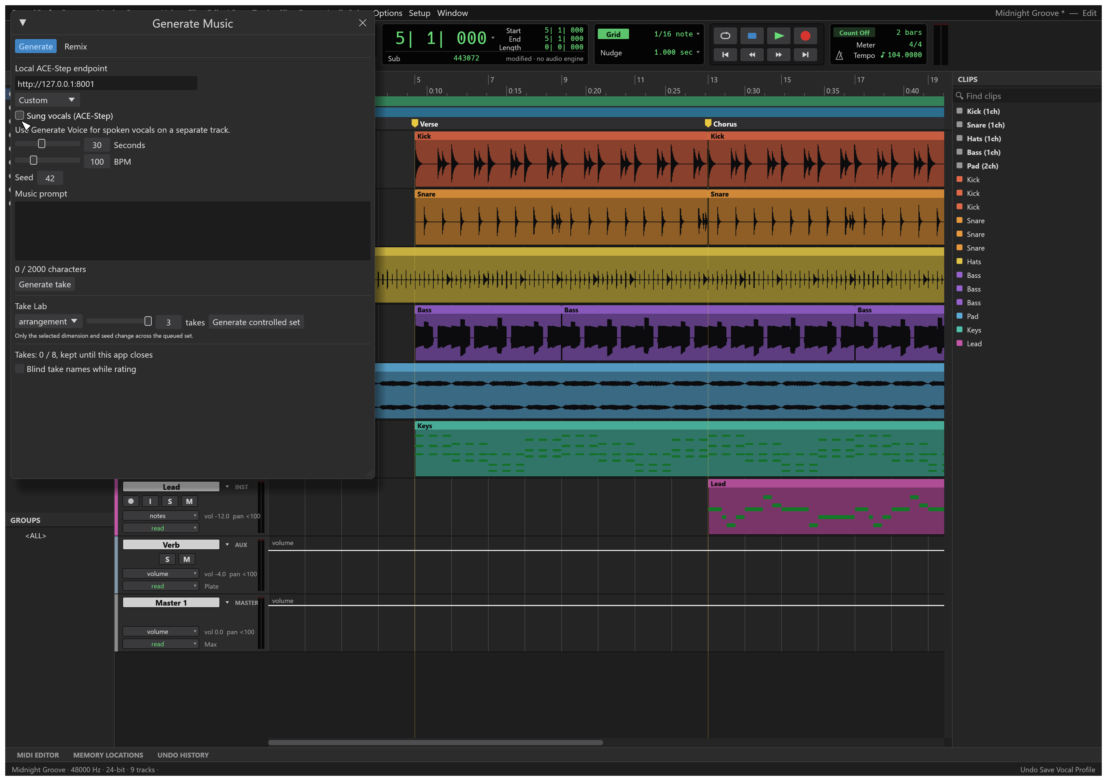The image size is (1107, 781).
Task: Click the Generate take button
Action: click(45, 284)
